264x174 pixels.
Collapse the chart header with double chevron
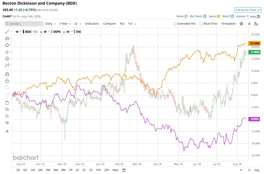[249, 24]
